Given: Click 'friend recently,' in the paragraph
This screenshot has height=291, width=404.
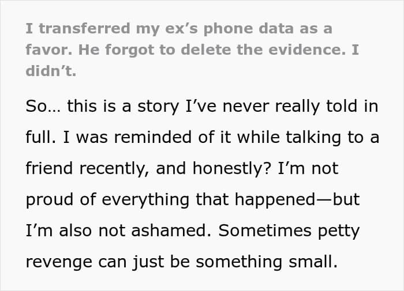Looking at the screenshot, I should pyautogui.click(x=87, y=169).
